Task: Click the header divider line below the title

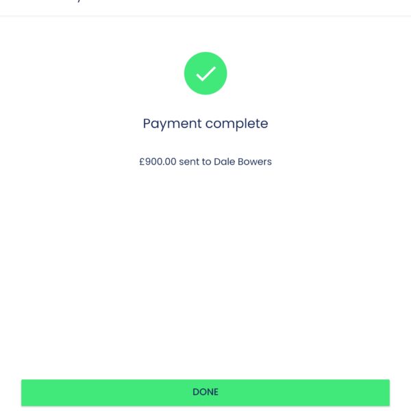Action: (x=206, y=16)
